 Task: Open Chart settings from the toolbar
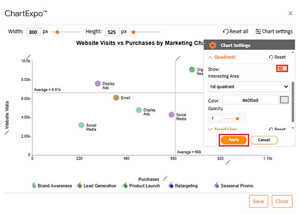(x=274, y=31)
